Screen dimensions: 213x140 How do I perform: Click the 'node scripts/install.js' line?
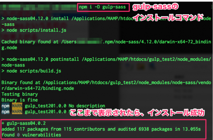coord(34,30)
